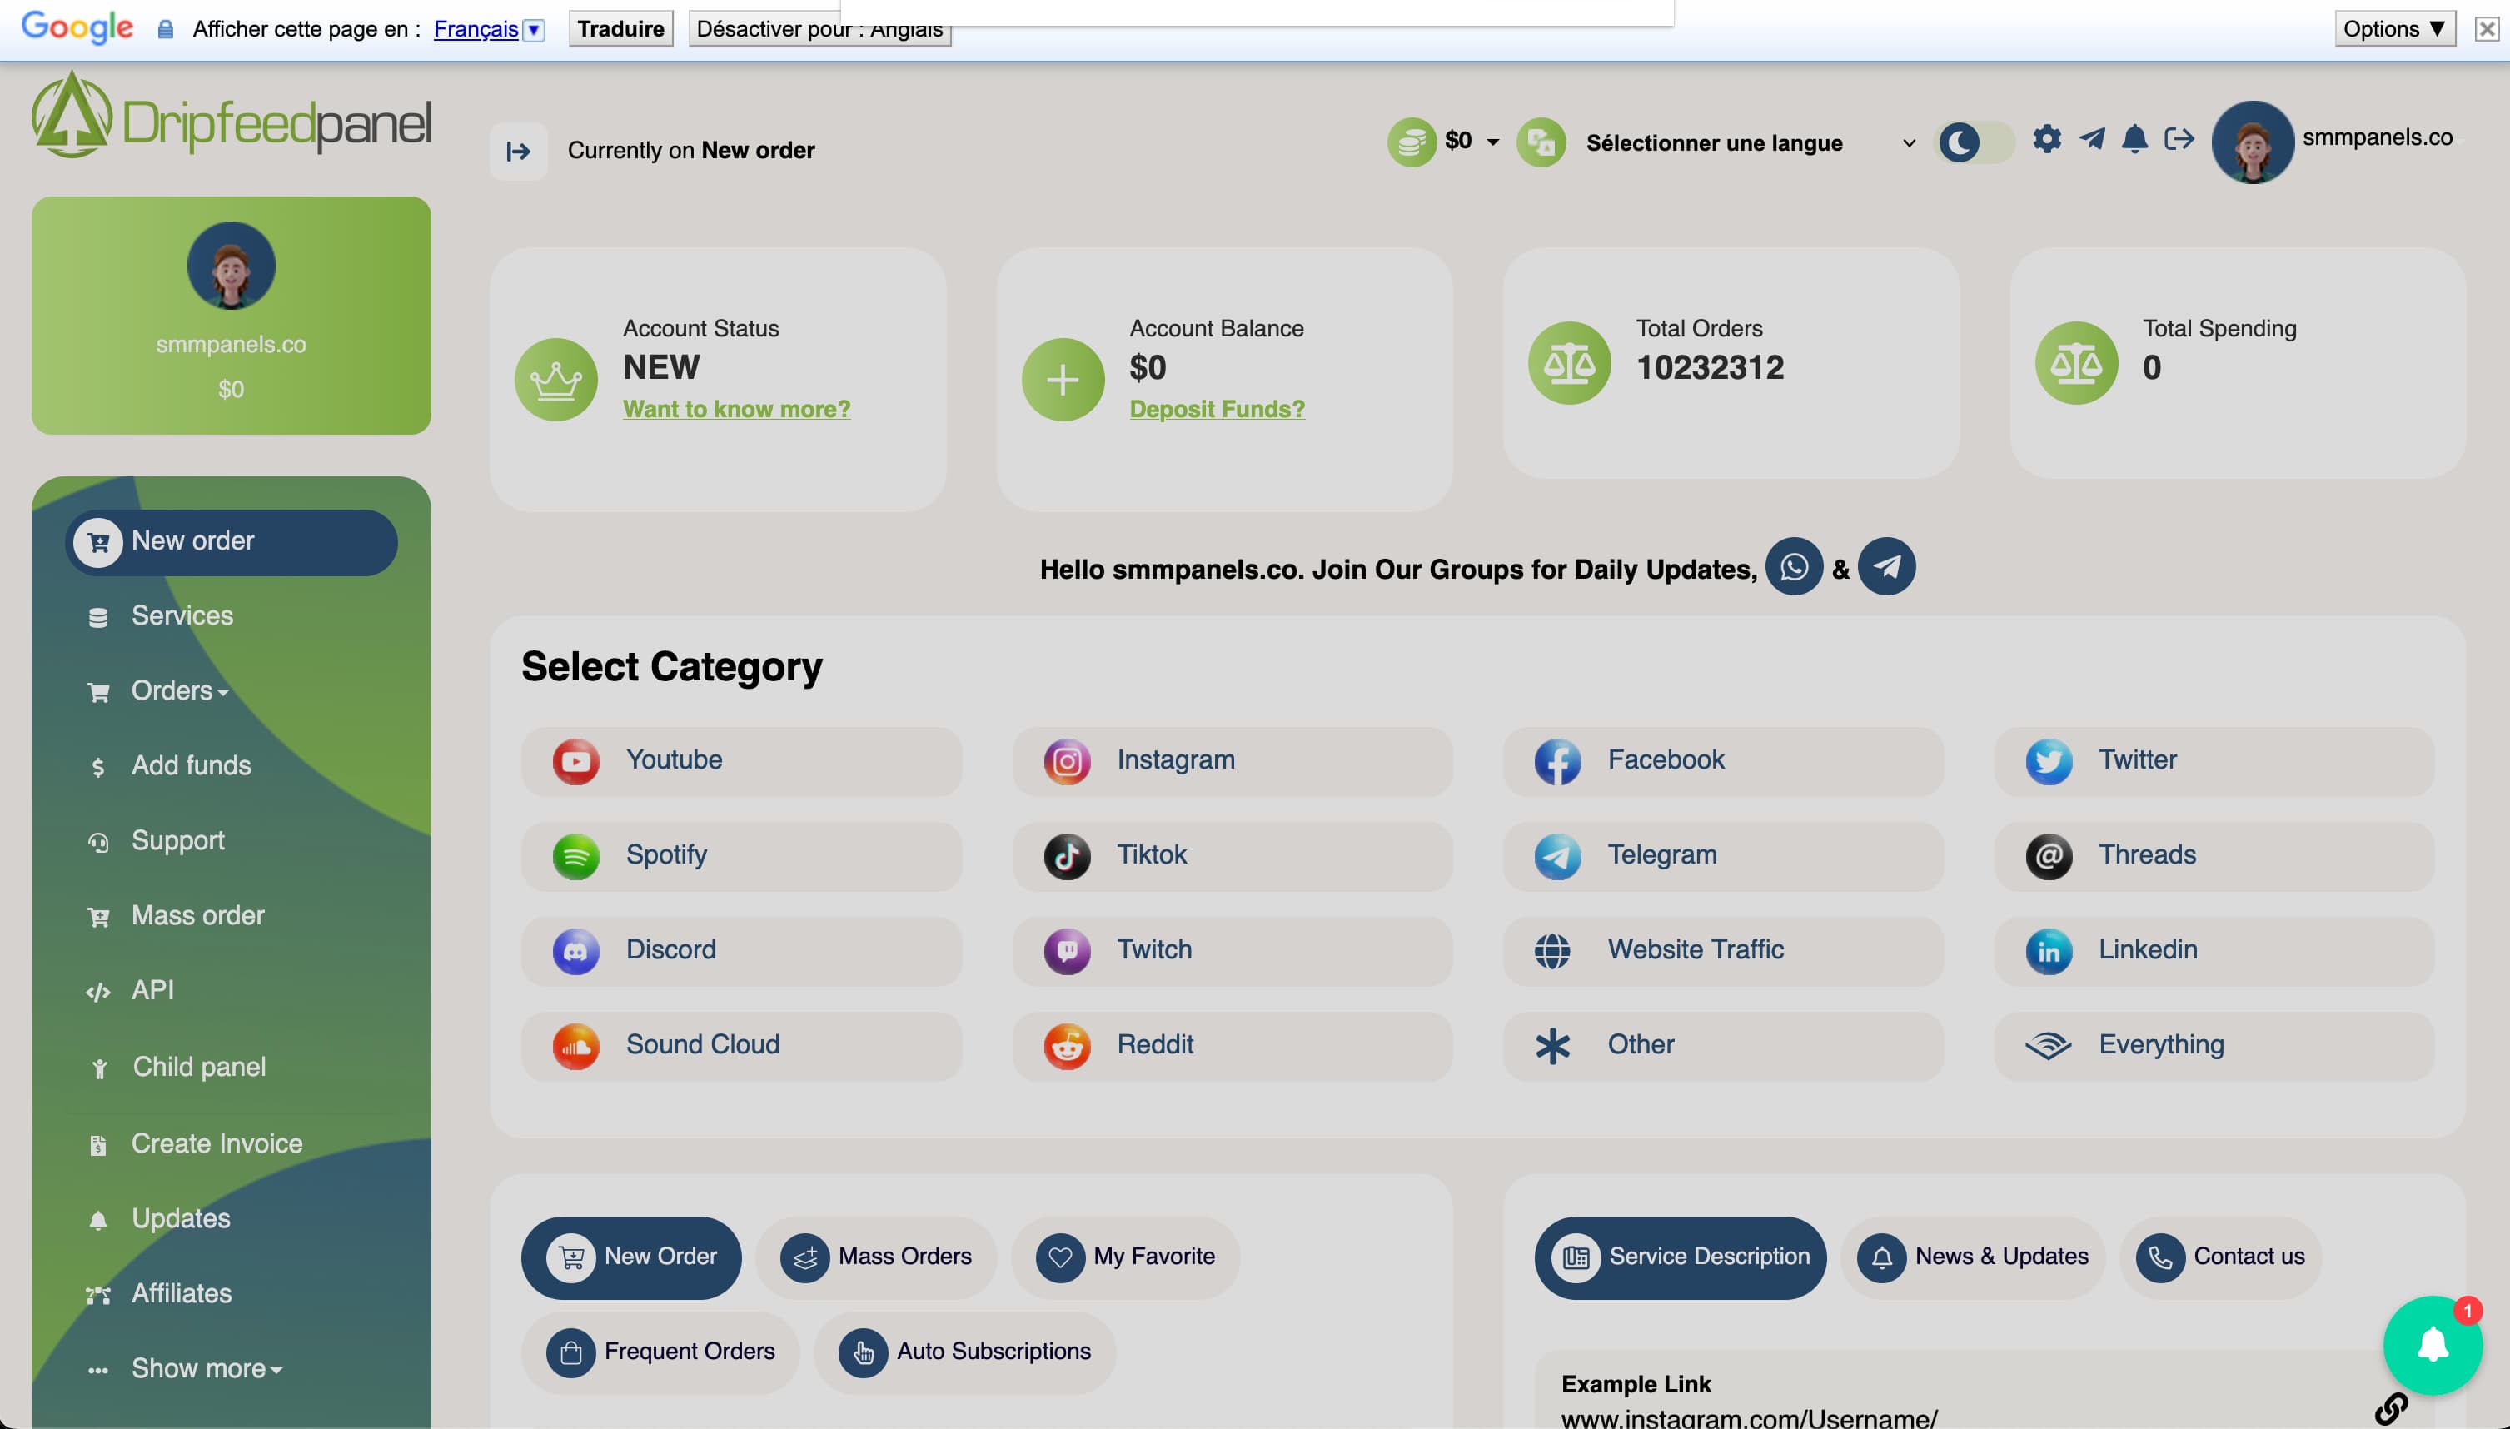The height and width of the screenshot is (1429, 2510).
Task: Open the Telegram group icon beside WhatsApp
Action: (x=1886, y=567)
